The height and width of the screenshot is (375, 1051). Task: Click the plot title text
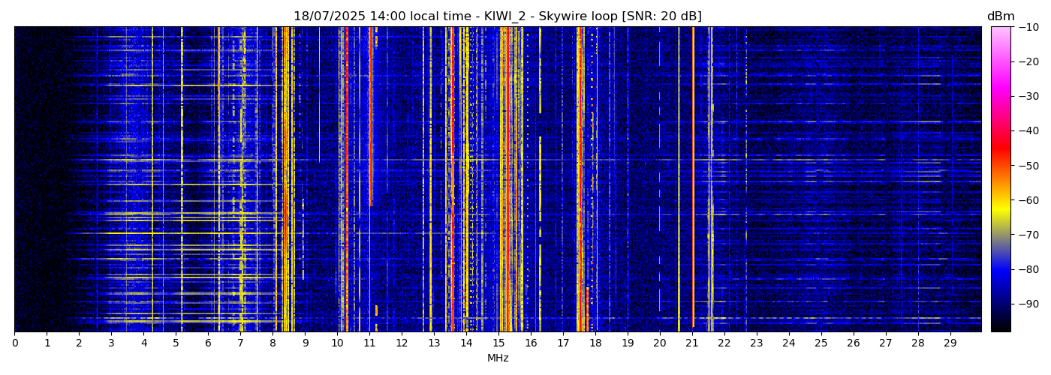pos(497,16)
